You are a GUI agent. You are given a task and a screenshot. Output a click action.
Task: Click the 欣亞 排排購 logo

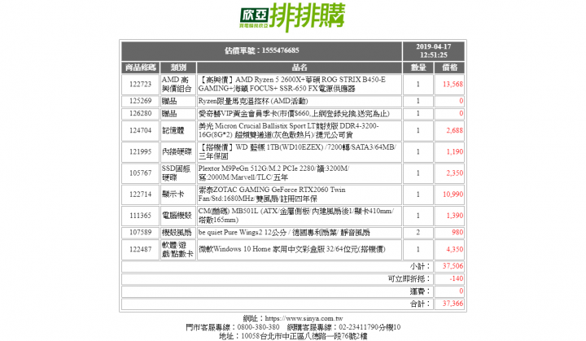(x=292, y=17)
